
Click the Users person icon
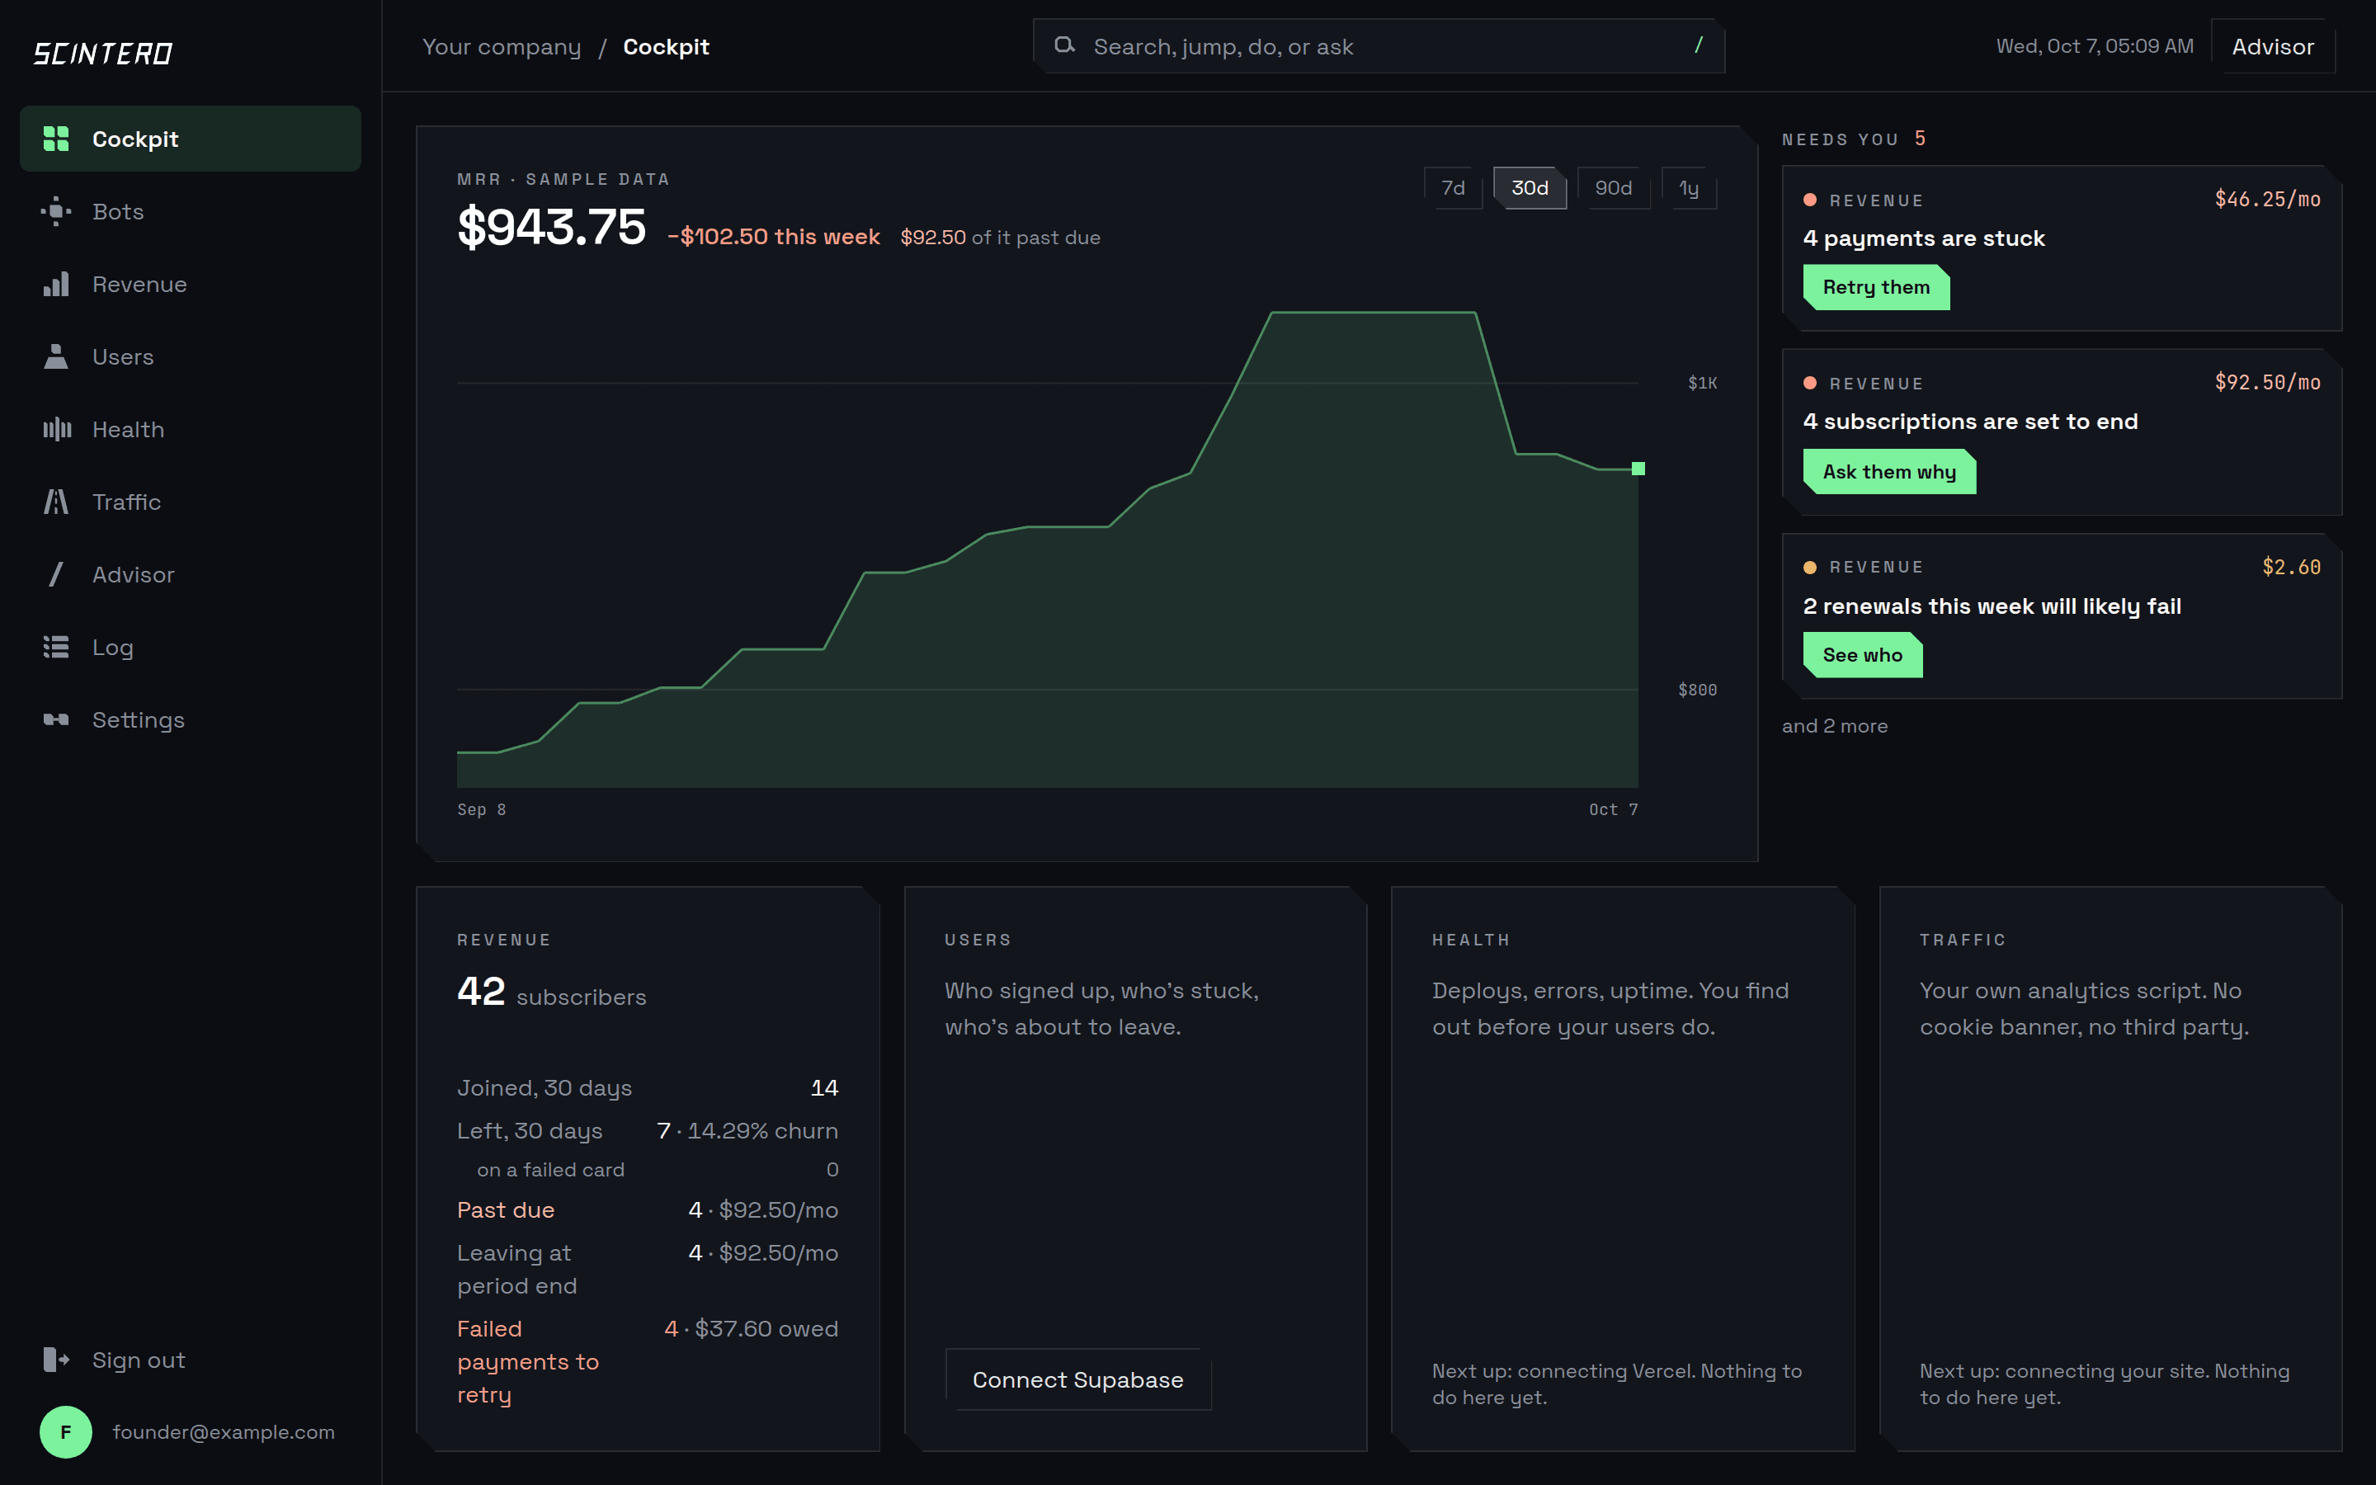tap(56, 356)
